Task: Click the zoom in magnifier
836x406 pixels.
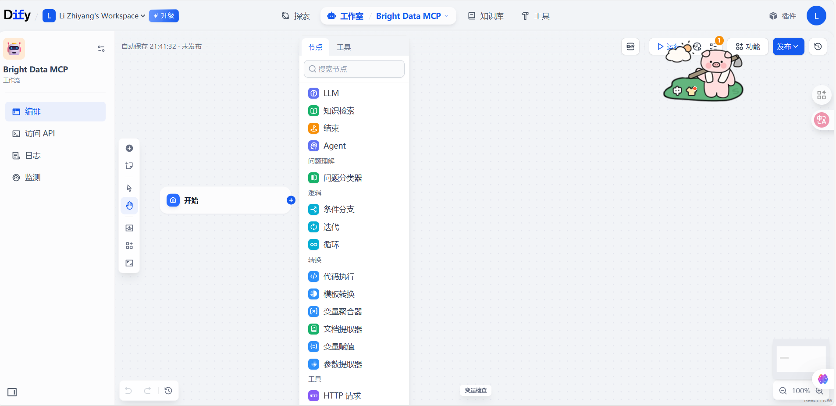Action: tap(819, 391)
